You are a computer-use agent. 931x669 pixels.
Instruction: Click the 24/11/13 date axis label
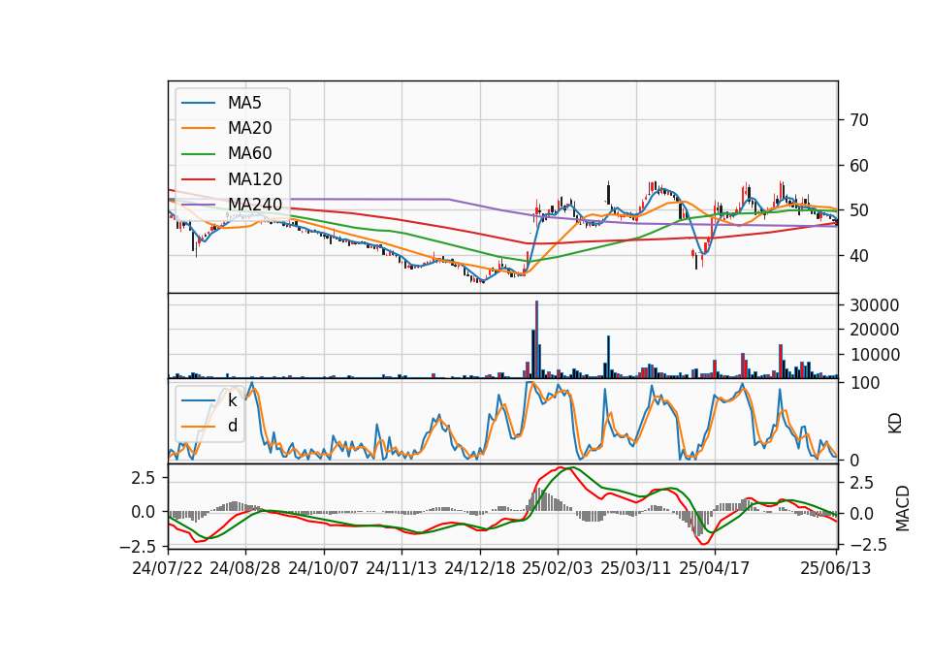click(401, 568)
